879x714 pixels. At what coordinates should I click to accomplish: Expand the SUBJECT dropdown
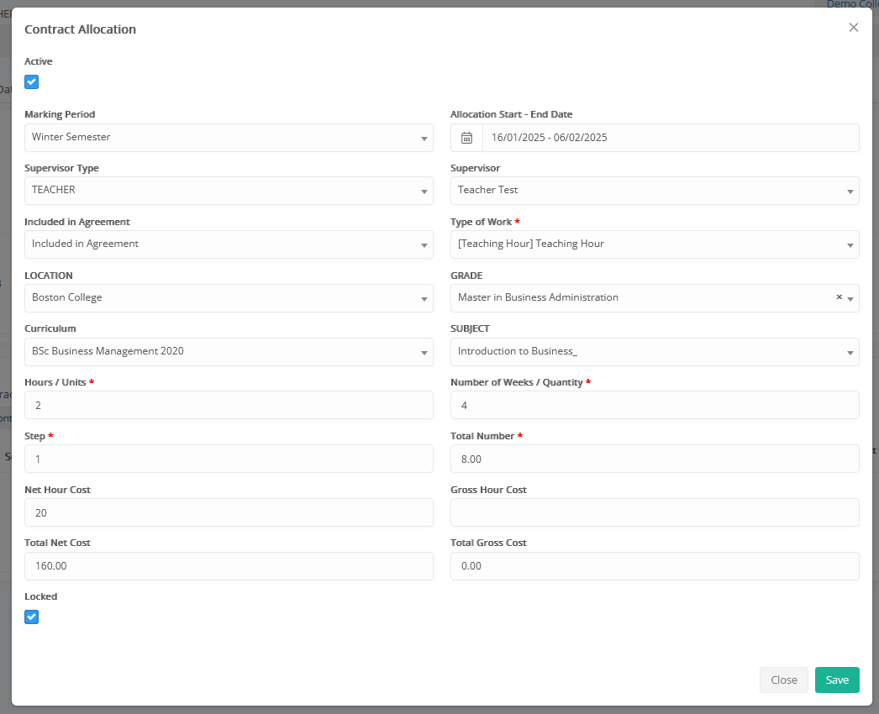[654, 352]
